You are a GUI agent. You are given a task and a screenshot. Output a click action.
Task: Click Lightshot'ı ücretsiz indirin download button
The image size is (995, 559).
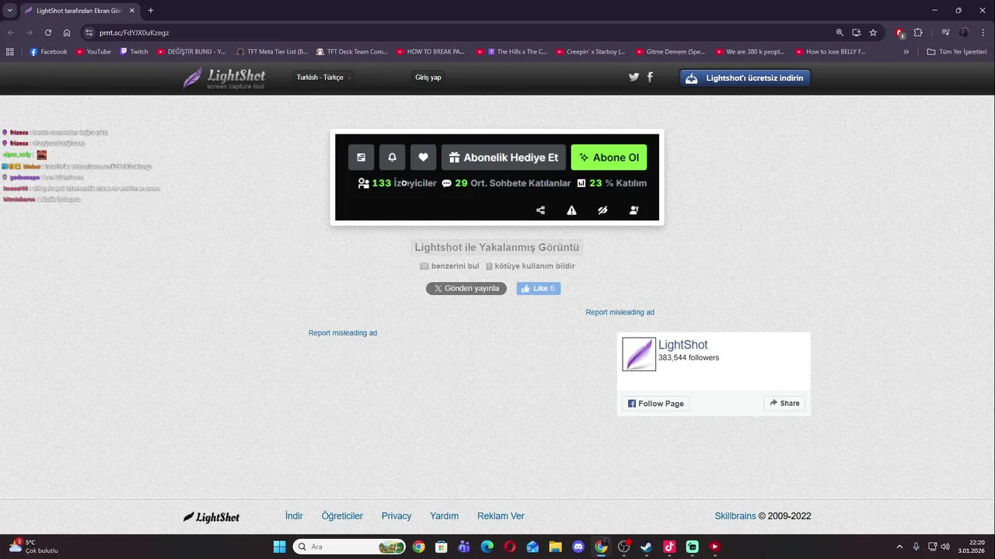745,78
